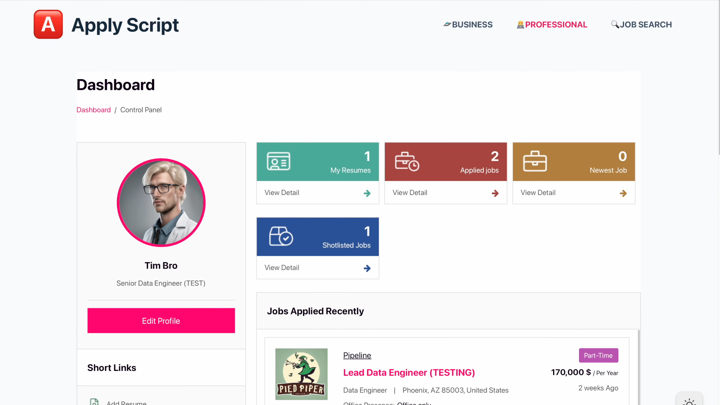
Task: Click the Shotlisted Jobs checkmark icon
Action: point(281,236)
